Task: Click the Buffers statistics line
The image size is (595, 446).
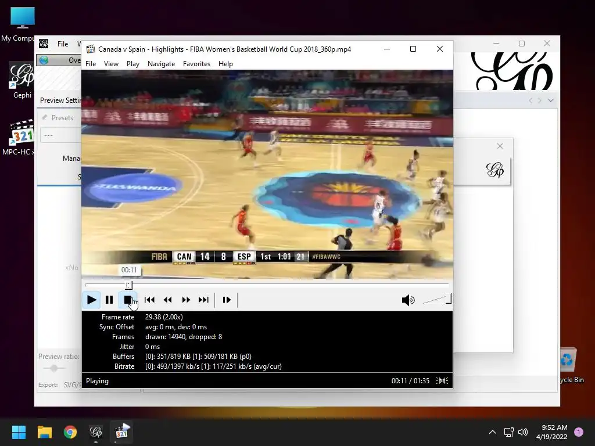Action: tap(198, 357)
